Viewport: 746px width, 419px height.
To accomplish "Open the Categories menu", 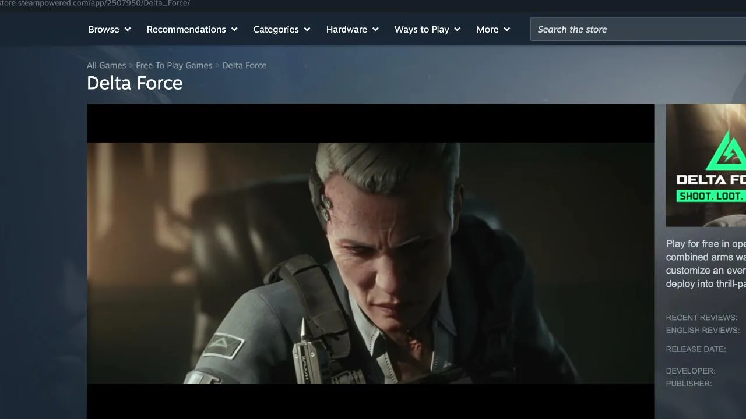I will click(281, 29).
